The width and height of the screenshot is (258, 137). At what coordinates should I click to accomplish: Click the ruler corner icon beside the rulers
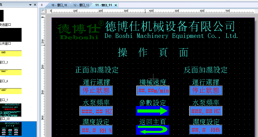[x=43, y=11]
